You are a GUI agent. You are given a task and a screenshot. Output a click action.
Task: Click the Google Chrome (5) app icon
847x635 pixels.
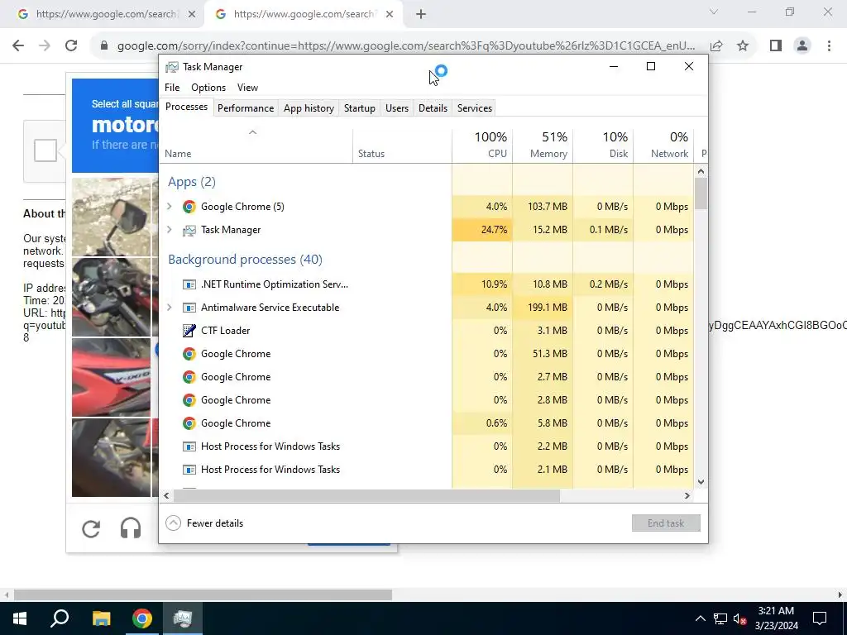[x=189, y=207]
